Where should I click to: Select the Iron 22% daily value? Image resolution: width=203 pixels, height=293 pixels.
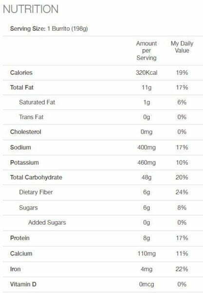[182, 269]
